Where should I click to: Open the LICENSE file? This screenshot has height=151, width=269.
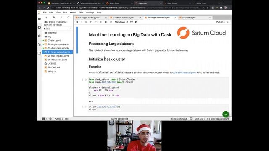(57, 63)
